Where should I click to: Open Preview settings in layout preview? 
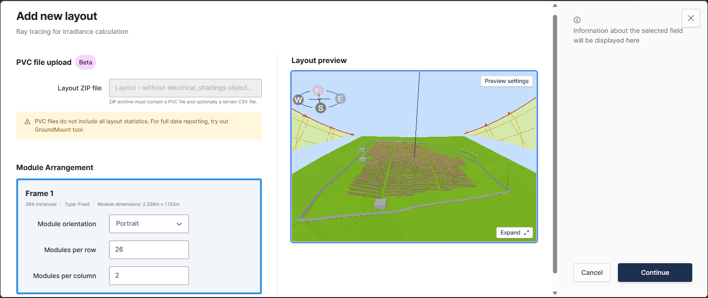pyautogui.click(x=506, y=81)
